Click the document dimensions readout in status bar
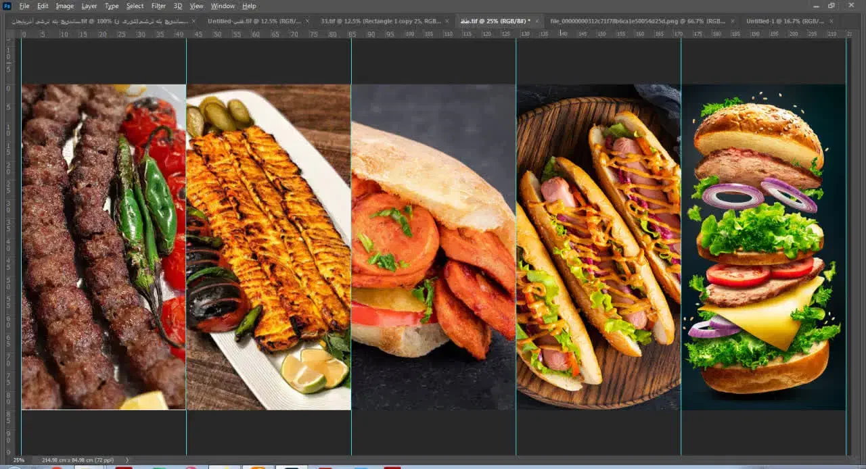Screen dimensions: 866x469 click(79, 460)
